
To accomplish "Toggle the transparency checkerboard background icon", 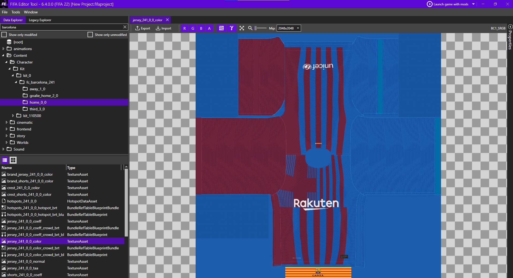I will click(221, 28).
